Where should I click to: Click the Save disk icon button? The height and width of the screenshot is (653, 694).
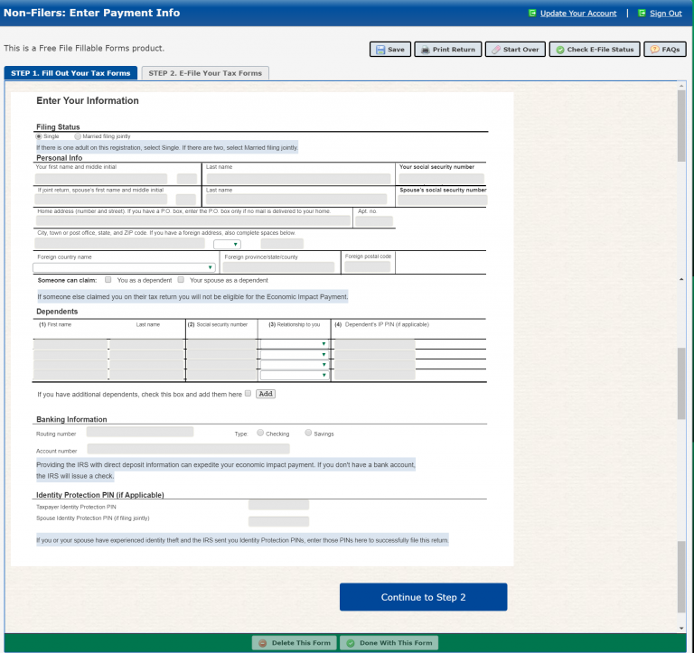click(x=381, y=50)
